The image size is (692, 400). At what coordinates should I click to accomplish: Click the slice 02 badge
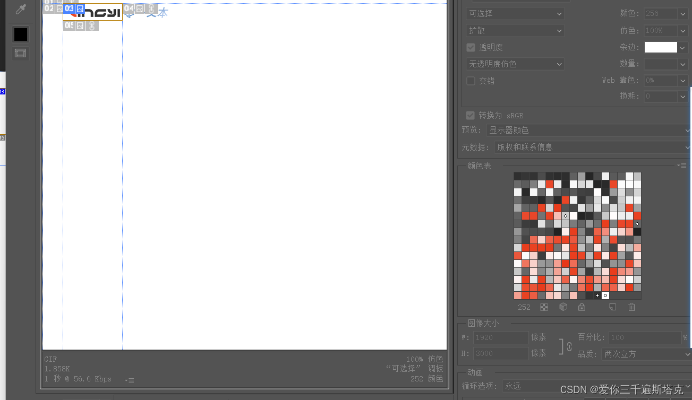pos(48,8)
